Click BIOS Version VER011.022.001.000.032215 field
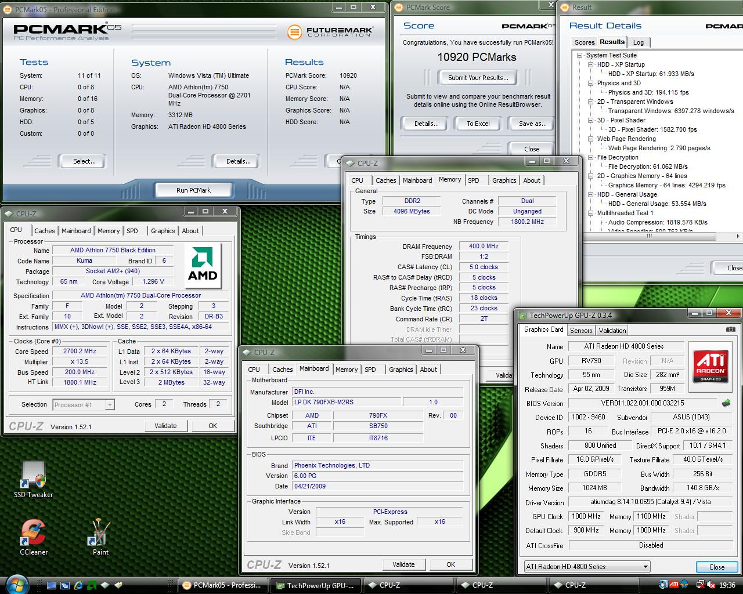The width and height of the screenshot is (743, 594). (x=643, y=403)
